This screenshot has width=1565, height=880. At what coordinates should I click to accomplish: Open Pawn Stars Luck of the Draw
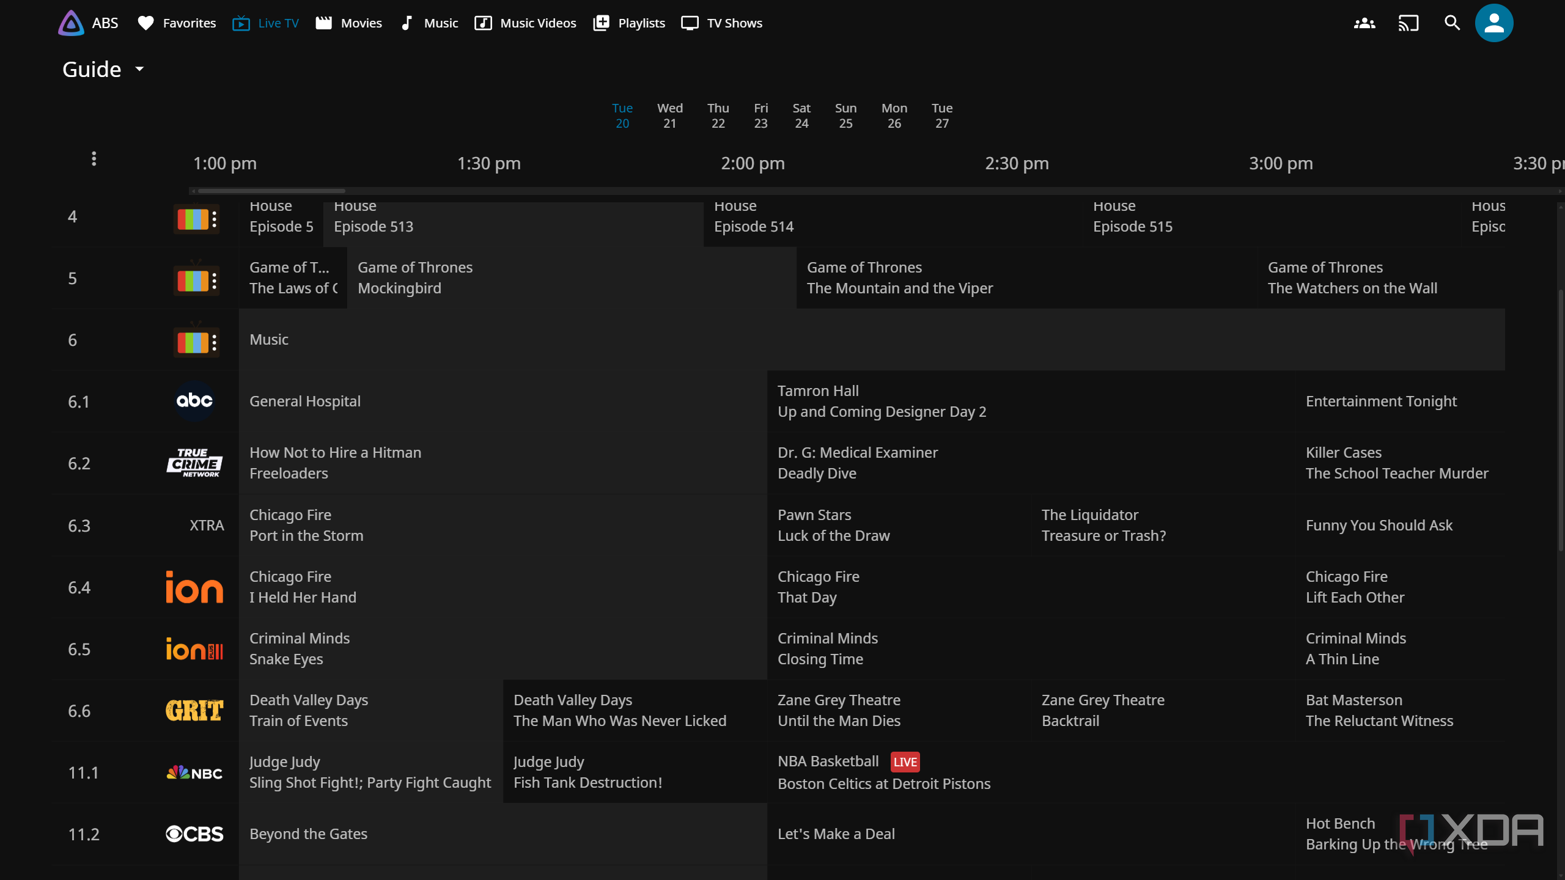pos(899,525)
